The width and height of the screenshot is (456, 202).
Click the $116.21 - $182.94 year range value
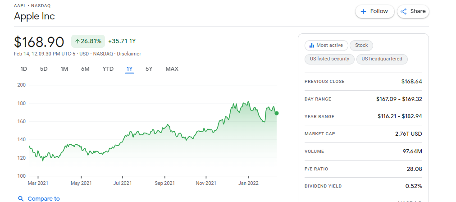[x=400, y=116]
